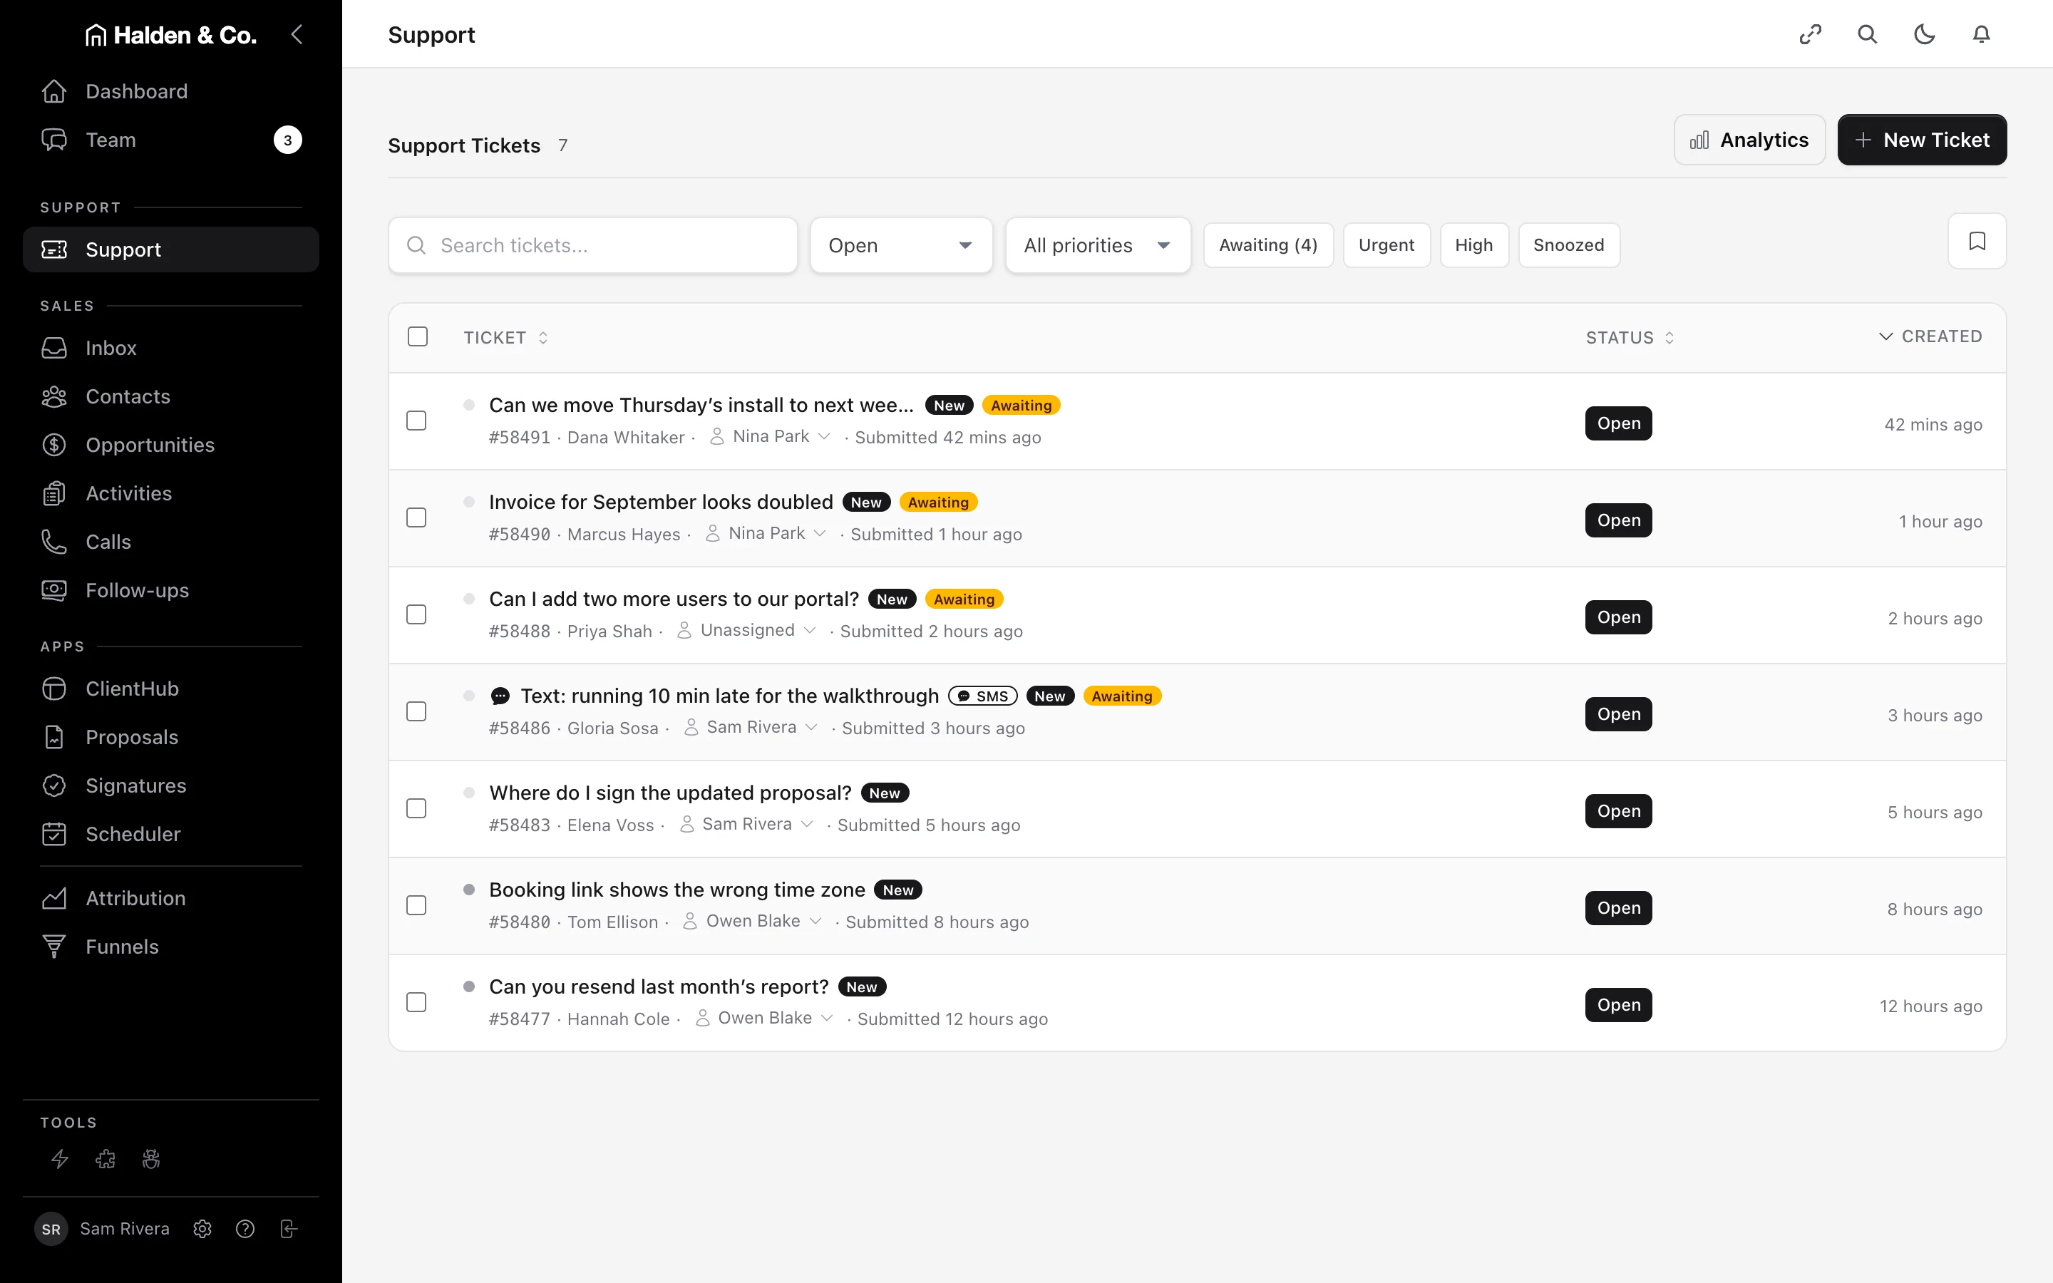Select checkbox for Invoice for September ticket
2053x1283 pixels.
[416, 517]
